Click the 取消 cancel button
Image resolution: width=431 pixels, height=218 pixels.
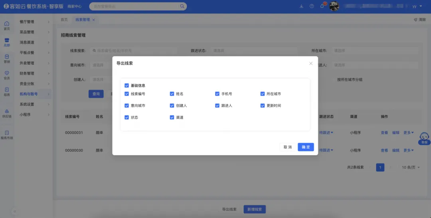click(x=287, y=147)
